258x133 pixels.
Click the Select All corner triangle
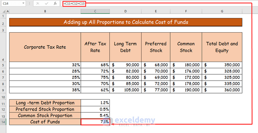coord(4,11)
